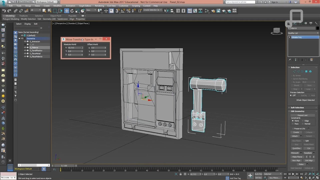The height and width of the screenshot is (180, 320).
Task: Switch to the Object Paint ribbon tab
Action: (56, 16)
